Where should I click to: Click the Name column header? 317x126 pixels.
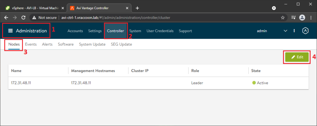[16, 71]
